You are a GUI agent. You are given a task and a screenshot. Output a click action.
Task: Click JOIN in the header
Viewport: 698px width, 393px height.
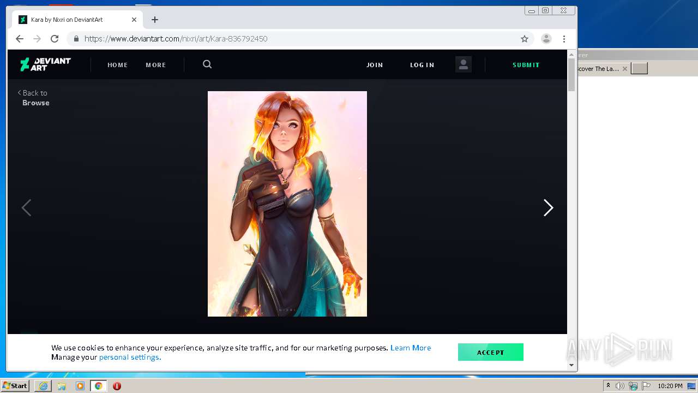[x=375, y=65]
